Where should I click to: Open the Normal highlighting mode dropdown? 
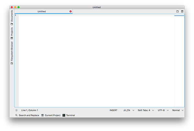pyautogui.click(x=178, y=110)
